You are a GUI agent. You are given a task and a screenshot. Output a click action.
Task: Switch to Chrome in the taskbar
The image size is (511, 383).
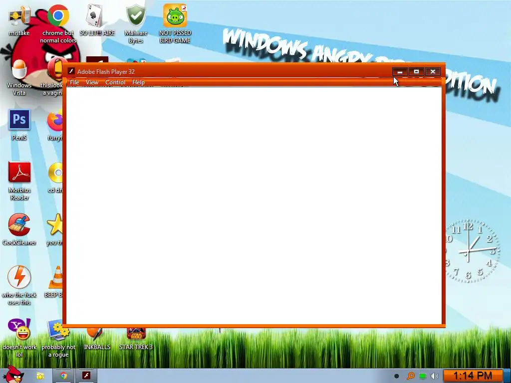(63, 376)
